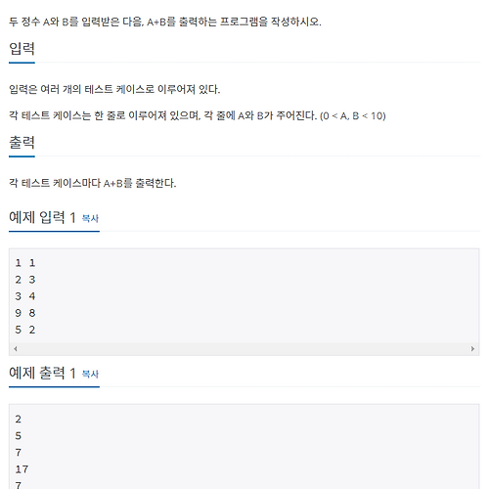Image resolution: width=489 pixels, height=489 pixels.
Task: Click the sample output value 17
Action: pyautogui.click(x=22, y=469)
